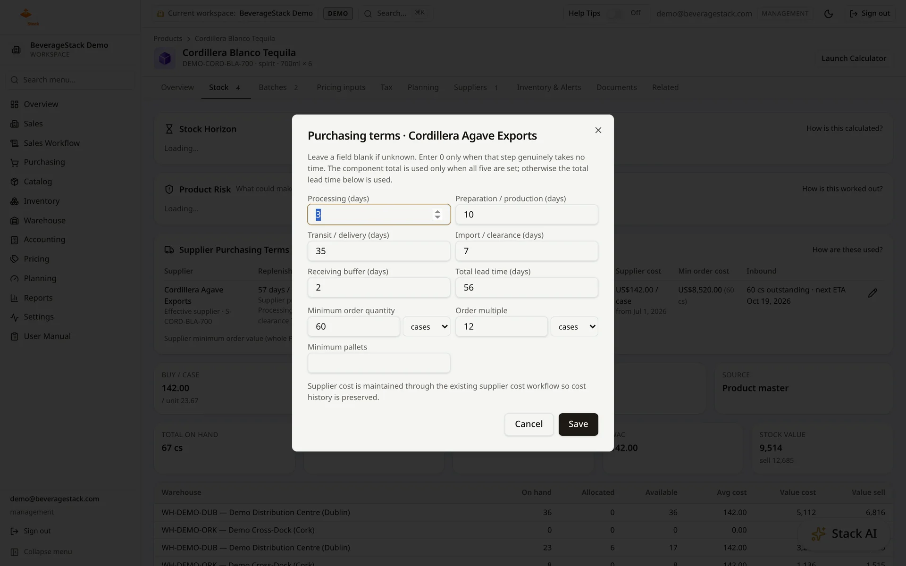Open Settings in the sidebar
This screenshot has width=906, height=566.
tap(39, 317)
